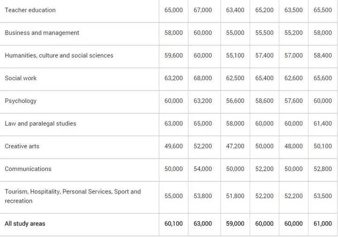Select the 55,500 value for Business and management
Image resolution: width=338 pixels, height=237 pixels.
[x=264, y=33]
